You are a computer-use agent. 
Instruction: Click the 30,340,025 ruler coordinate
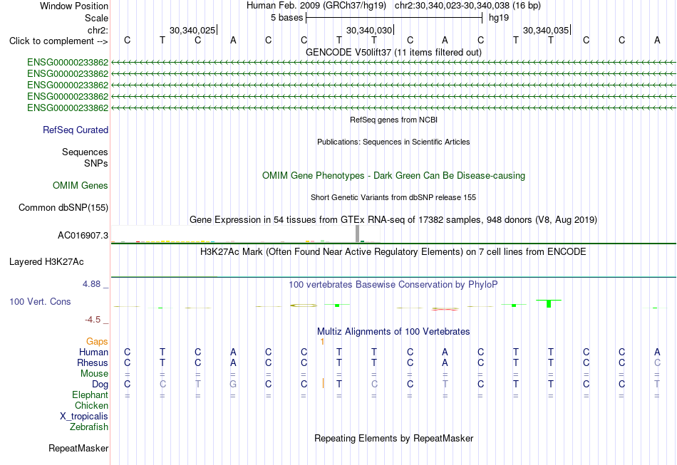pos(192,30)
